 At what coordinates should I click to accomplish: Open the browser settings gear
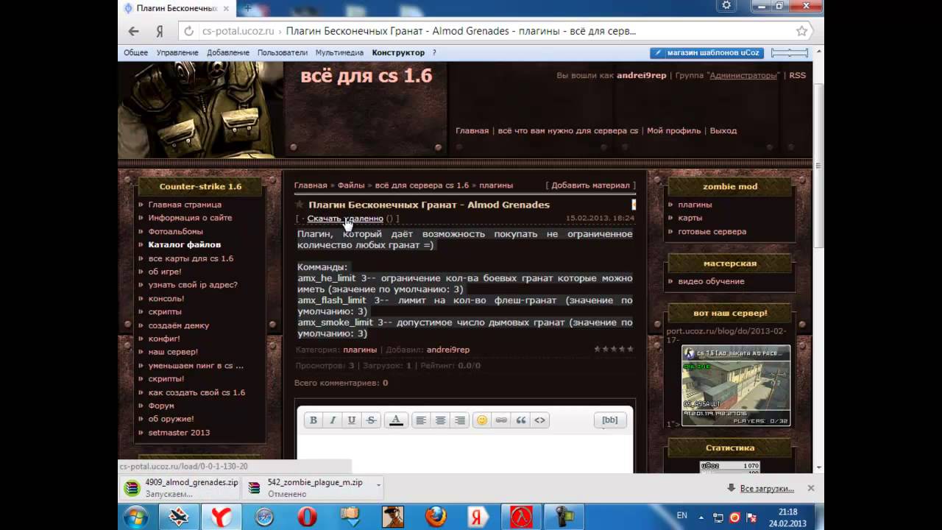pyautogui.click(x=726, y=6)
